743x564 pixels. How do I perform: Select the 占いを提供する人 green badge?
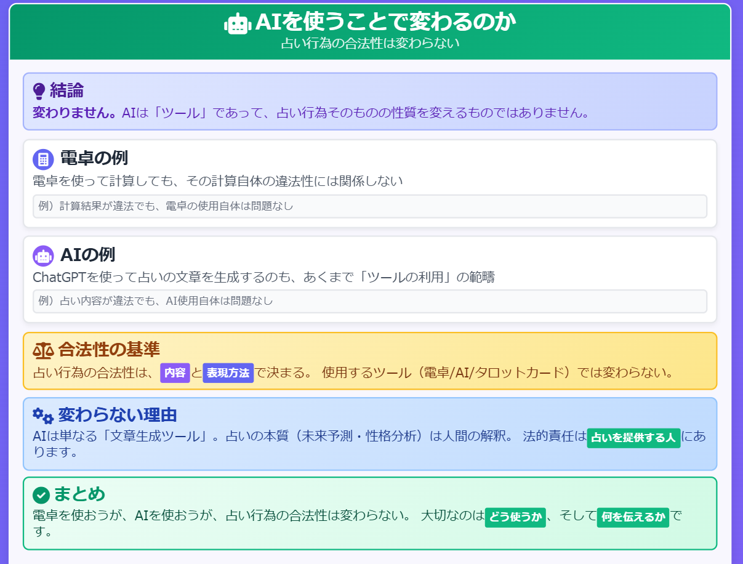pyautogui.click(x=633, y=438)
